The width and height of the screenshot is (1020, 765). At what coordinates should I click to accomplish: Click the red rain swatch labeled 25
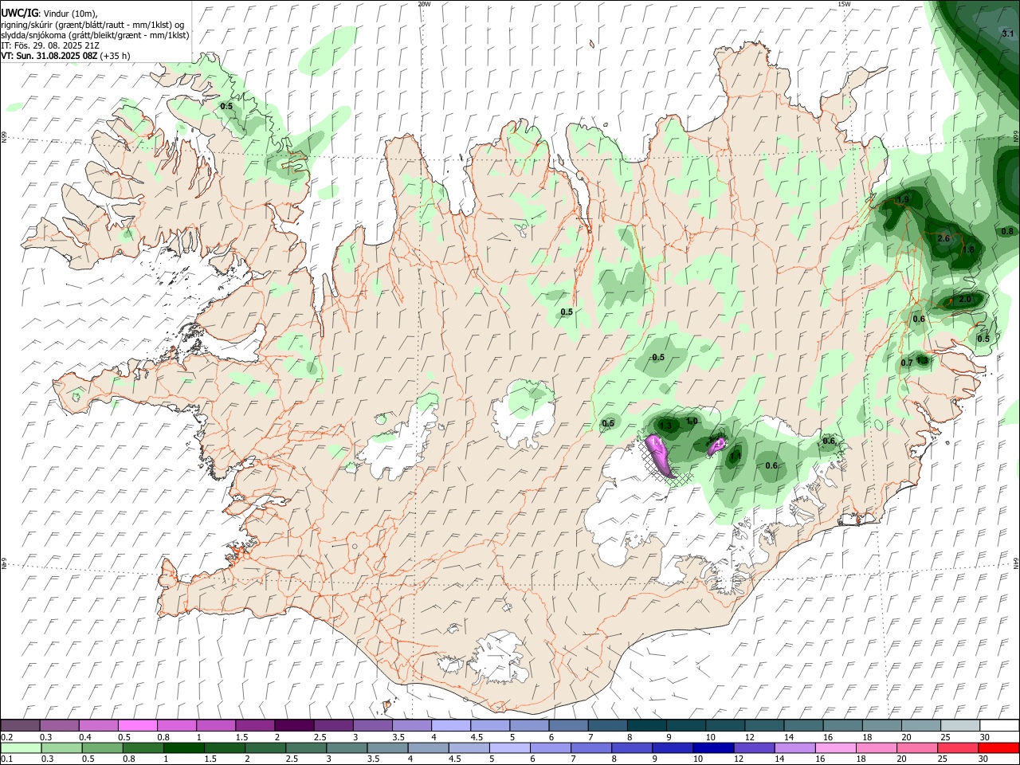[957, 747]
